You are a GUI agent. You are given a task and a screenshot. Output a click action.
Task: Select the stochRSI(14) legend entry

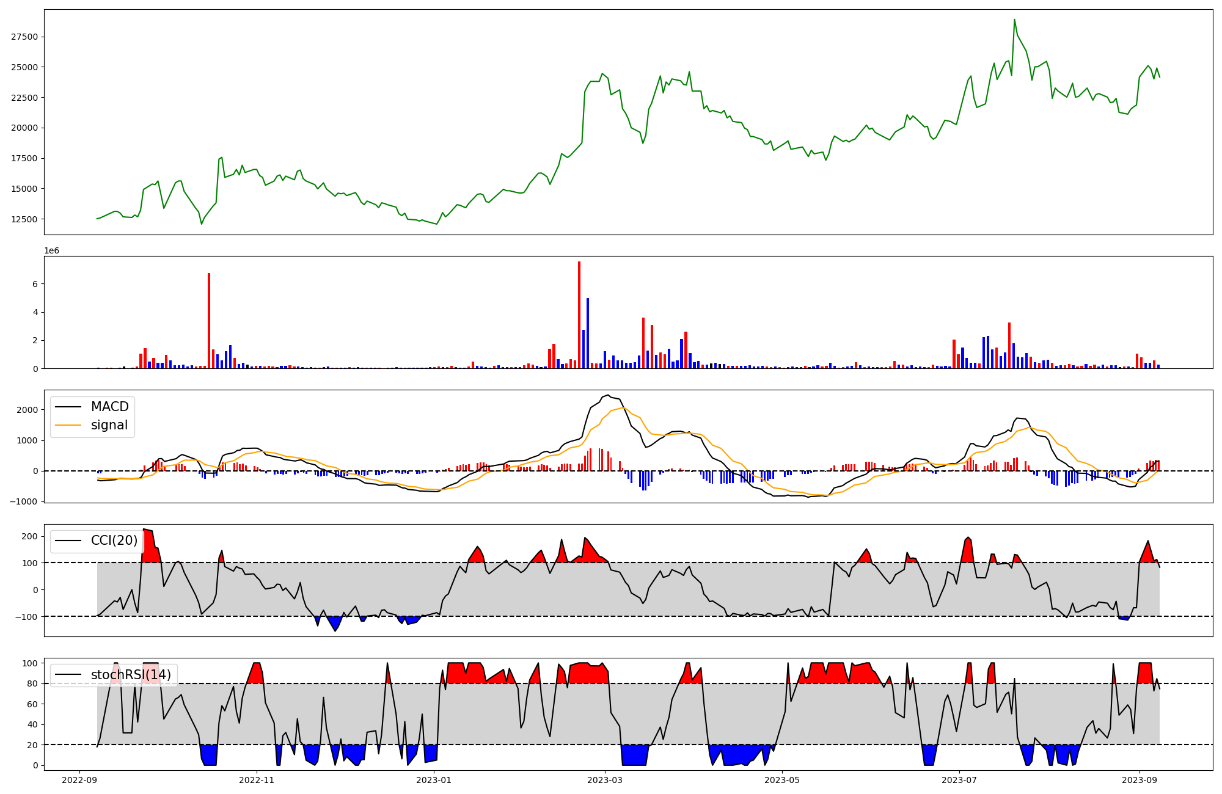click(131, 675)
